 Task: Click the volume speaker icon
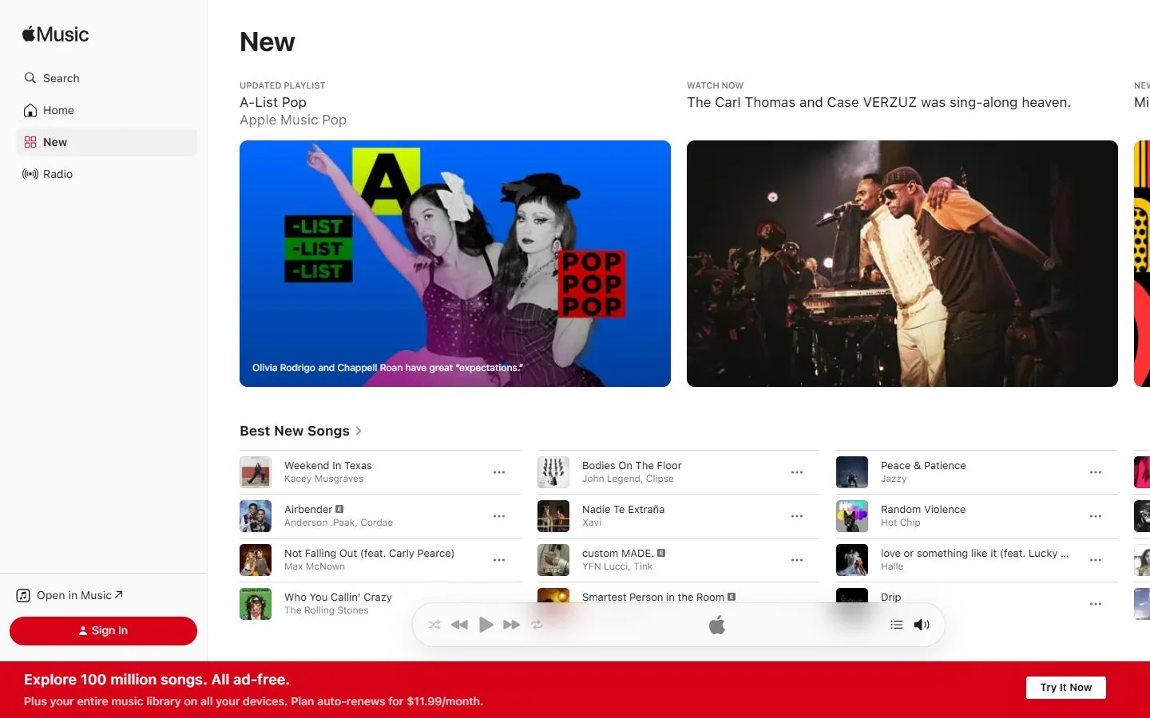(x=922, y=625)
